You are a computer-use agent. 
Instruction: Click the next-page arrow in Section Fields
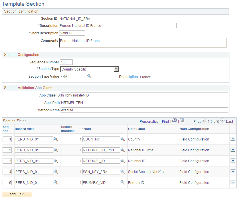[x=222, y=121]
